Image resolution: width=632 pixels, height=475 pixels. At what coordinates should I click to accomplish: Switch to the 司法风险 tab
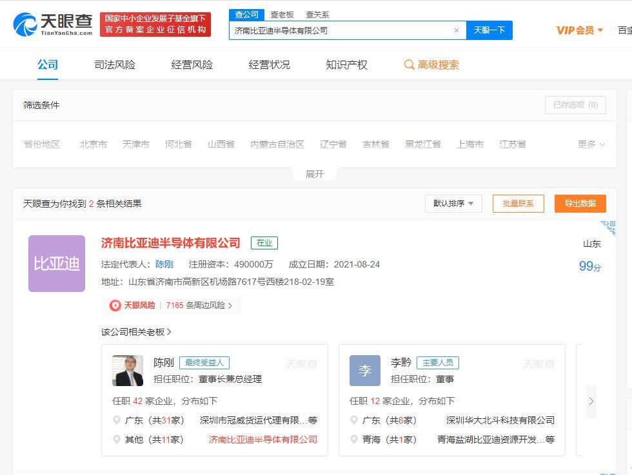click(114, 64)
